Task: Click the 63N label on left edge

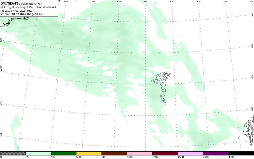Action: (1, 40)
